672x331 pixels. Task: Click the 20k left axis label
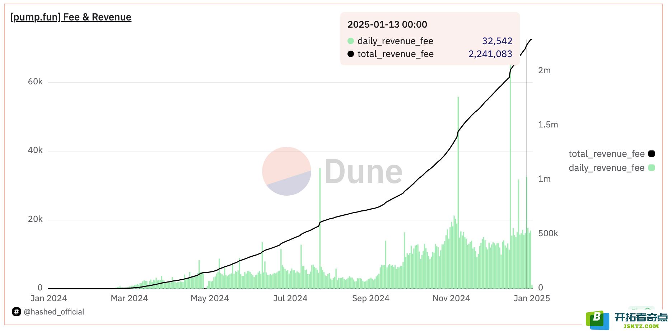coord(35,219)
